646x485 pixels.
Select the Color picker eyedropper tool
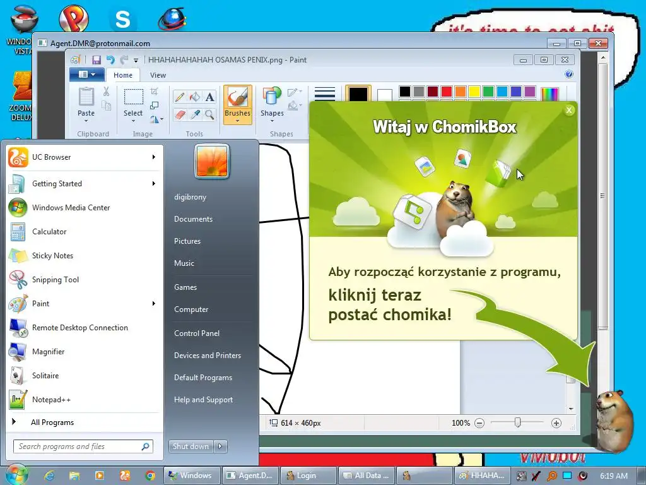tap(195, 114)
